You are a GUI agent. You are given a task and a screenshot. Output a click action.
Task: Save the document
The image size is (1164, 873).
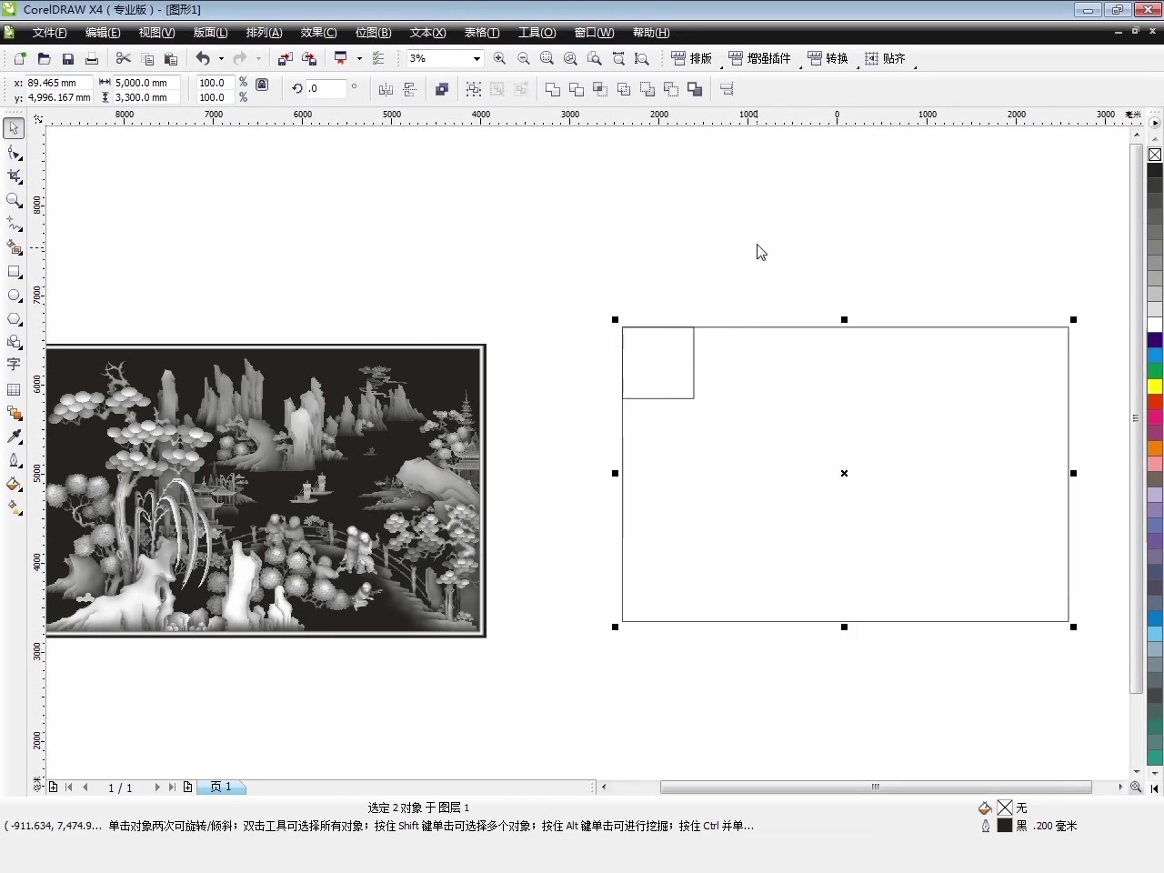[x=67, y=58]
